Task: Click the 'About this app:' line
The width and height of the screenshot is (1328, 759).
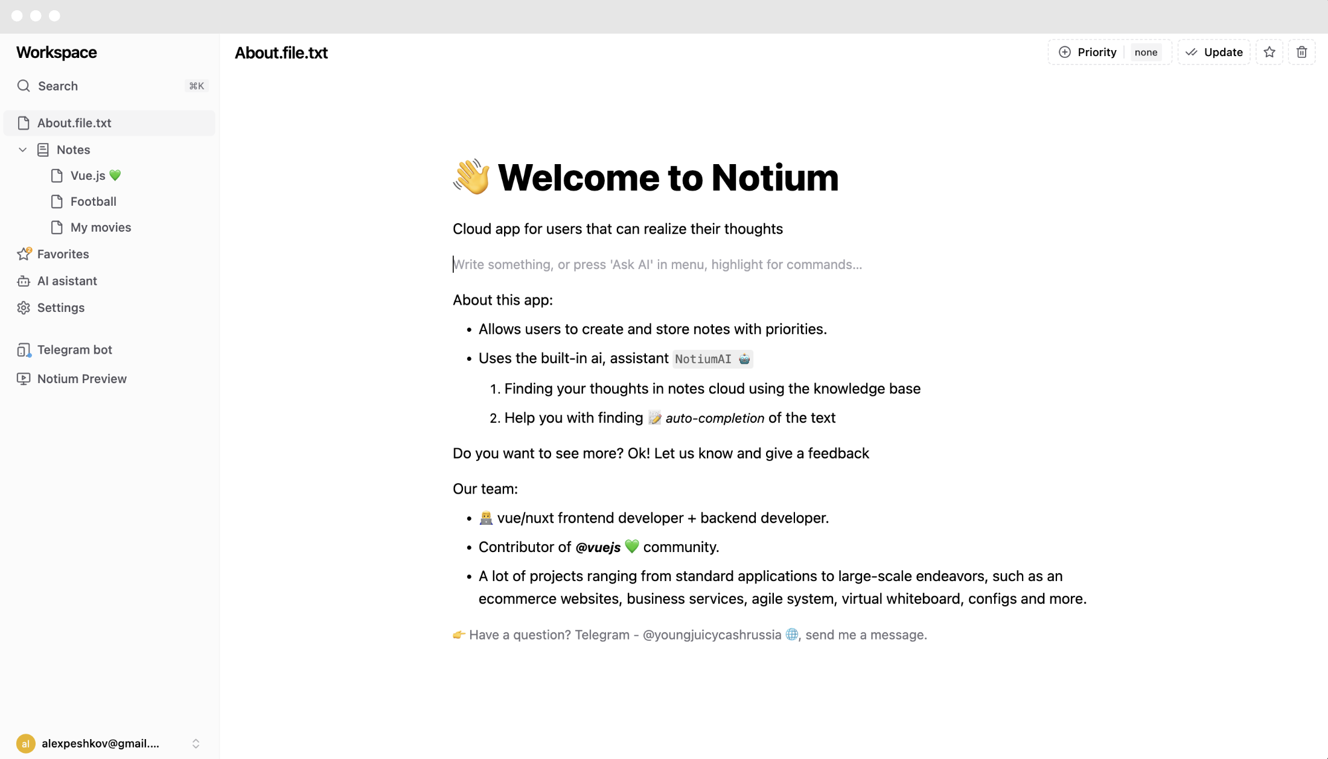Action: pos(503,300)
